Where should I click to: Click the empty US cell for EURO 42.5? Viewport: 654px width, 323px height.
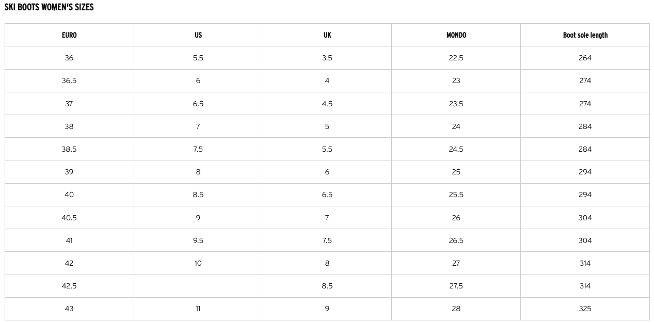coord(198,286)
